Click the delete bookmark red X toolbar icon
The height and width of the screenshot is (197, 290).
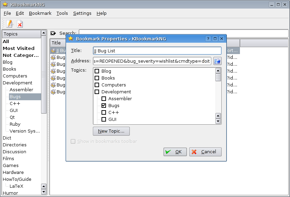(x=20, y=24)
